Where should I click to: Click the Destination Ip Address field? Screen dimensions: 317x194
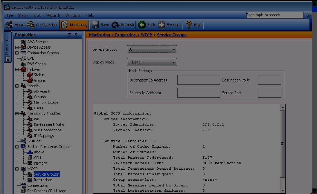click(199, 80)
